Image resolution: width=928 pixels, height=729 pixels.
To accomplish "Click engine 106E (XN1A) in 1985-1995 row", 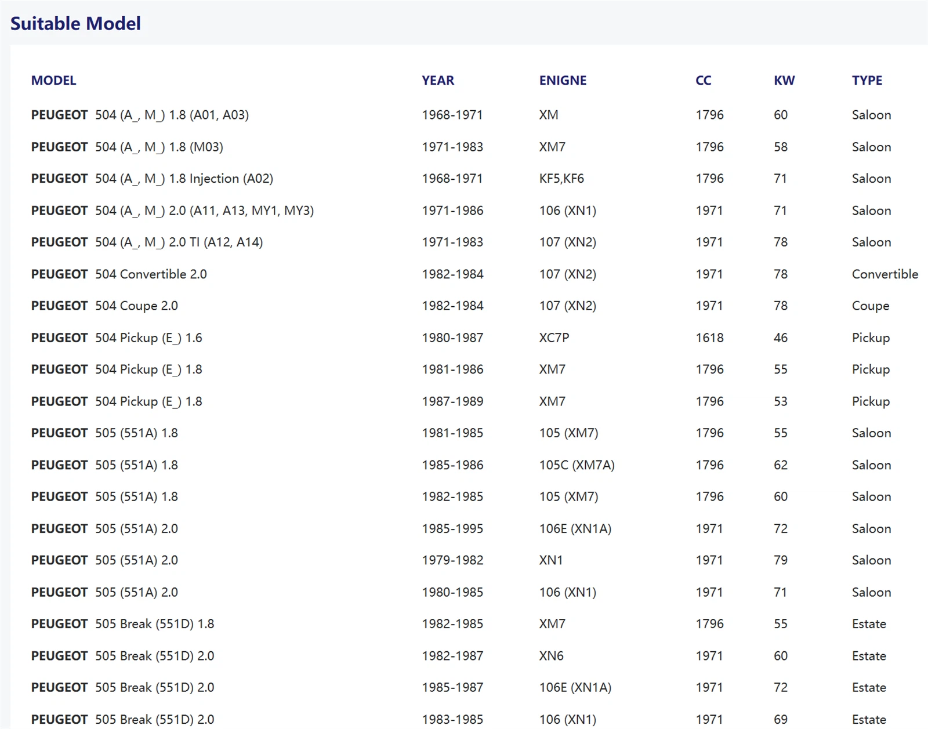I will click(x=575, y=528).
